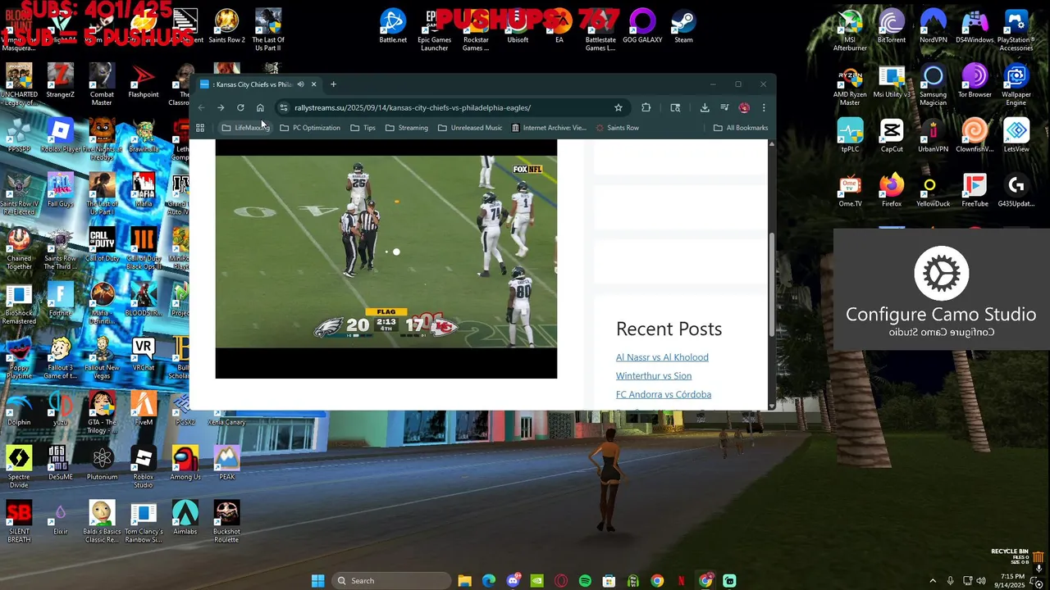View site information icon in address bar
1050x590 pixels.
tap(283, 107)
